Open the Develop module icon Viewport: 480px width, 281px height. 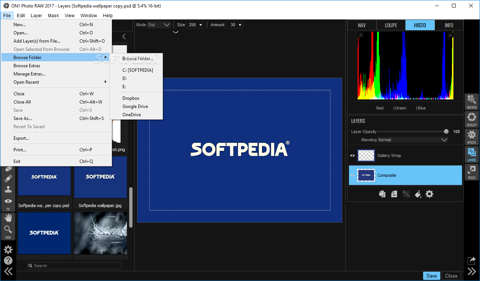tap(472, 120)
